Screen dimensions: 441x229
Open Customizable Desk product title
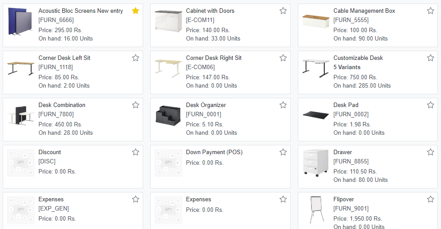[358, 58]
